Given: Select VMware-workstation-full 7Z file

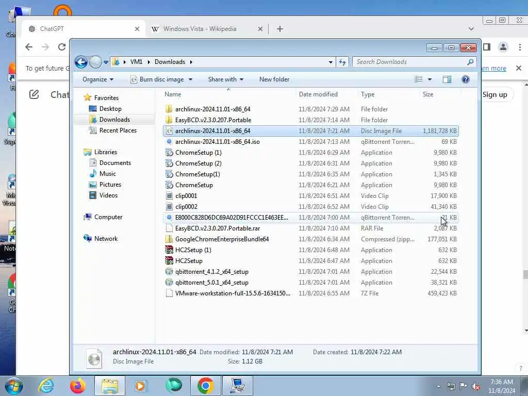Looking at the screenshot, I should point(310,293).
